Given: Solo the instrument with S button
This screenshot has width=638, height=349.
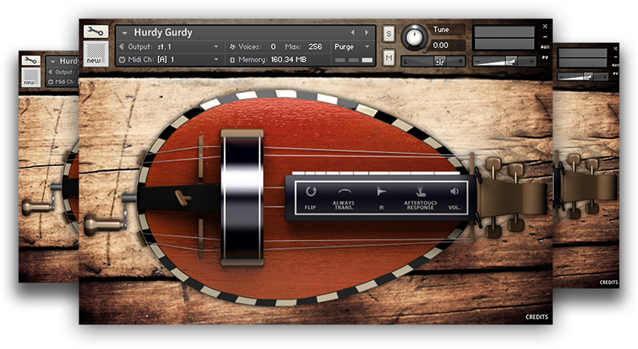Looking at the screenshot, I should 388,33.
